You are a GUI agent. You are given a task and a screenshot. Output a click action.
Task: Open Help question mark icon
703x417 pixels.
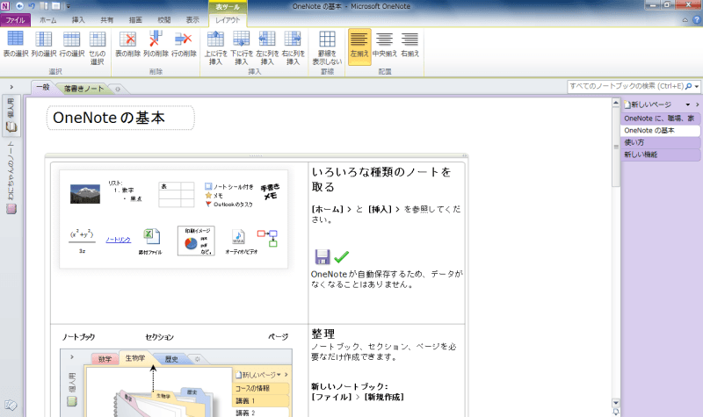(697, 20)
